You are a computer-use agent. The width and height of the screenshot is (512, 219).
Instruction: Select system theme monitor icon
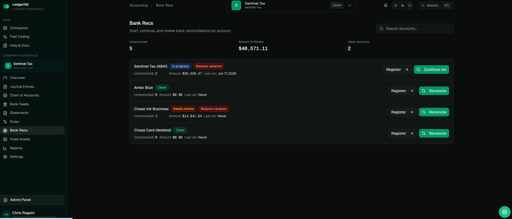pos(410,5)
